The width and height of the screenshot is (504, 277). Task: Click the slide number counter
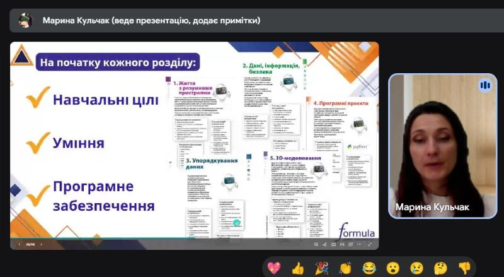coord(30,244)
